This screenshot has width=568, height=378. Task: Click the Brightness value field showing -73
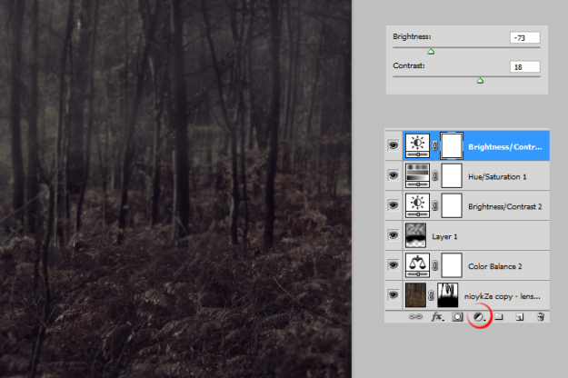[x=525, y=37]
